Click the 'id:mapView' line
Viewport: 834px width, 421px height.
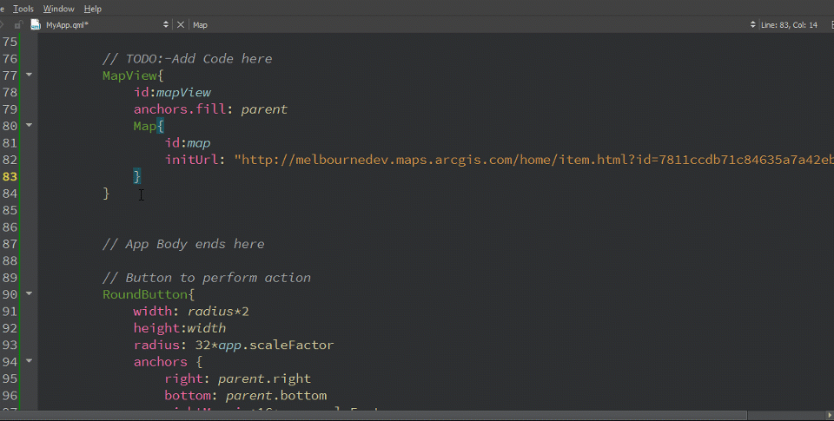[172, 93]
